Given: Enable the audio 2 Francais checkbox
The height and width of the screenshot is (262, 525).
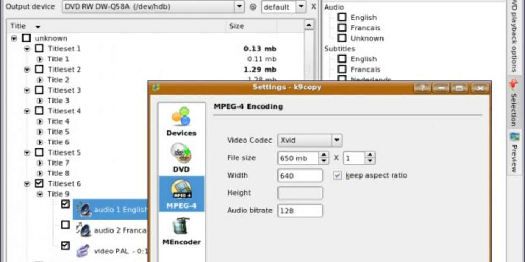Looking at the screenshot, I should pos(65,225).
